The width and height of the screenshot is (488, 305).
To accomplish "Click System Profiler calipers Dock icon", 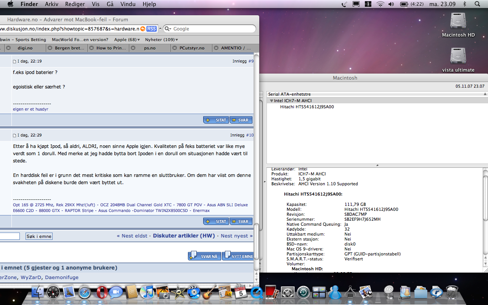I will coord(350,293).
